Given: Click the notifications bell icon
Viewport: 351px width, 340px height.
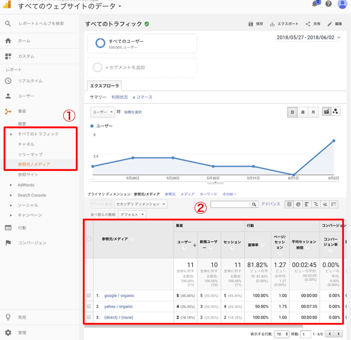Looking at the screenshot, I should (x=315, y=5).
